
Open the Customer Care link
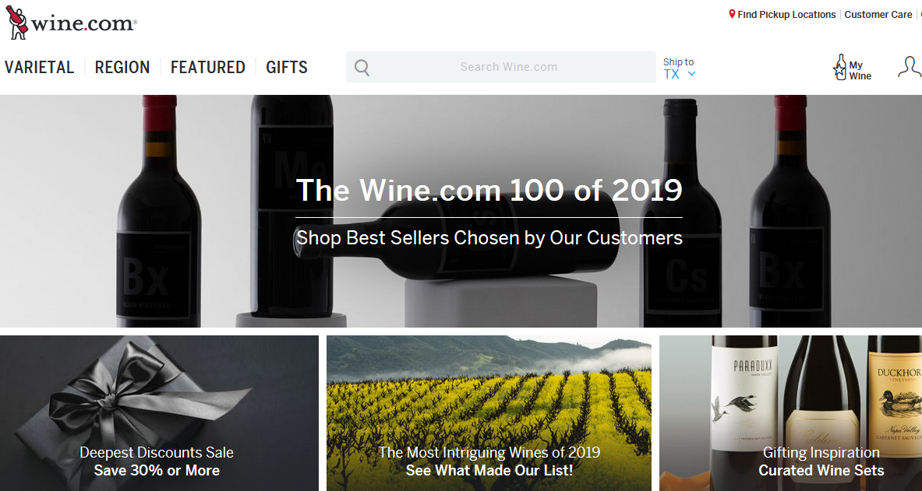(878, 15)
